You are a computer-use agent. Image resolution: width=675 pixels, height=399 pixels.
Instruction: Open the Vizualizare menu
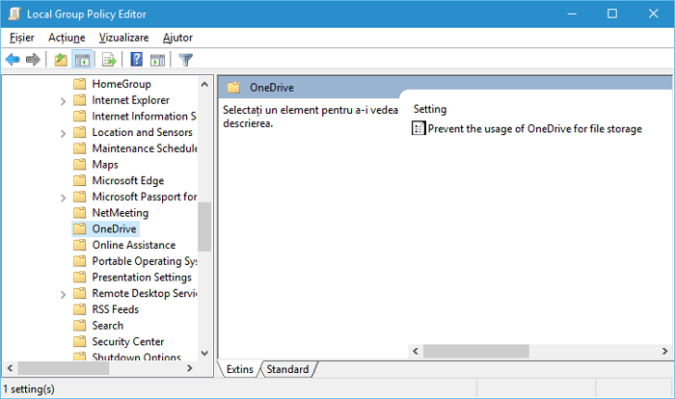124,38
